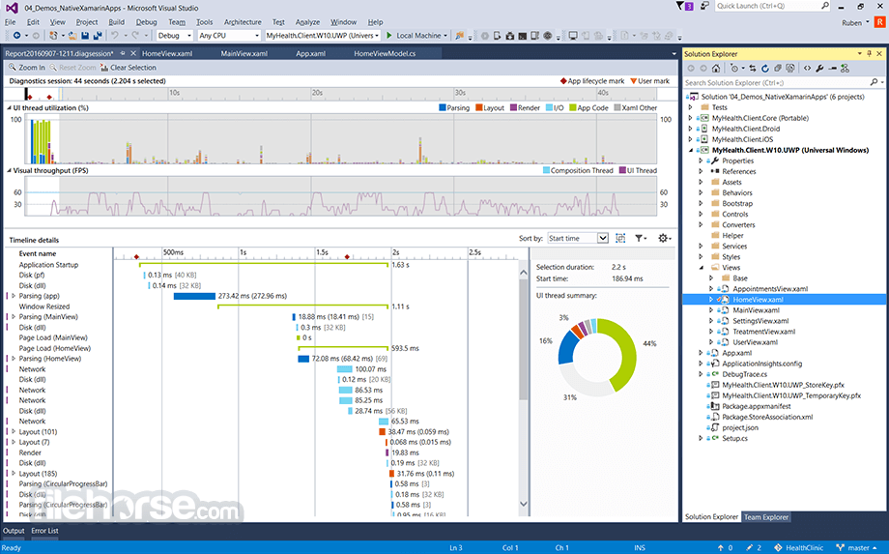Viewport: 889px width, 554px height.
Task: Select HomeView.xaml in Solution Explorer
Action: click(758, 300)
